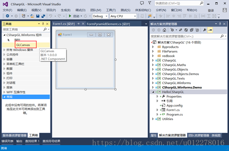Viewport: 229px width, 151px height.
Task: Collapse the 常规 toolbox group
Action: coord(4,97)
